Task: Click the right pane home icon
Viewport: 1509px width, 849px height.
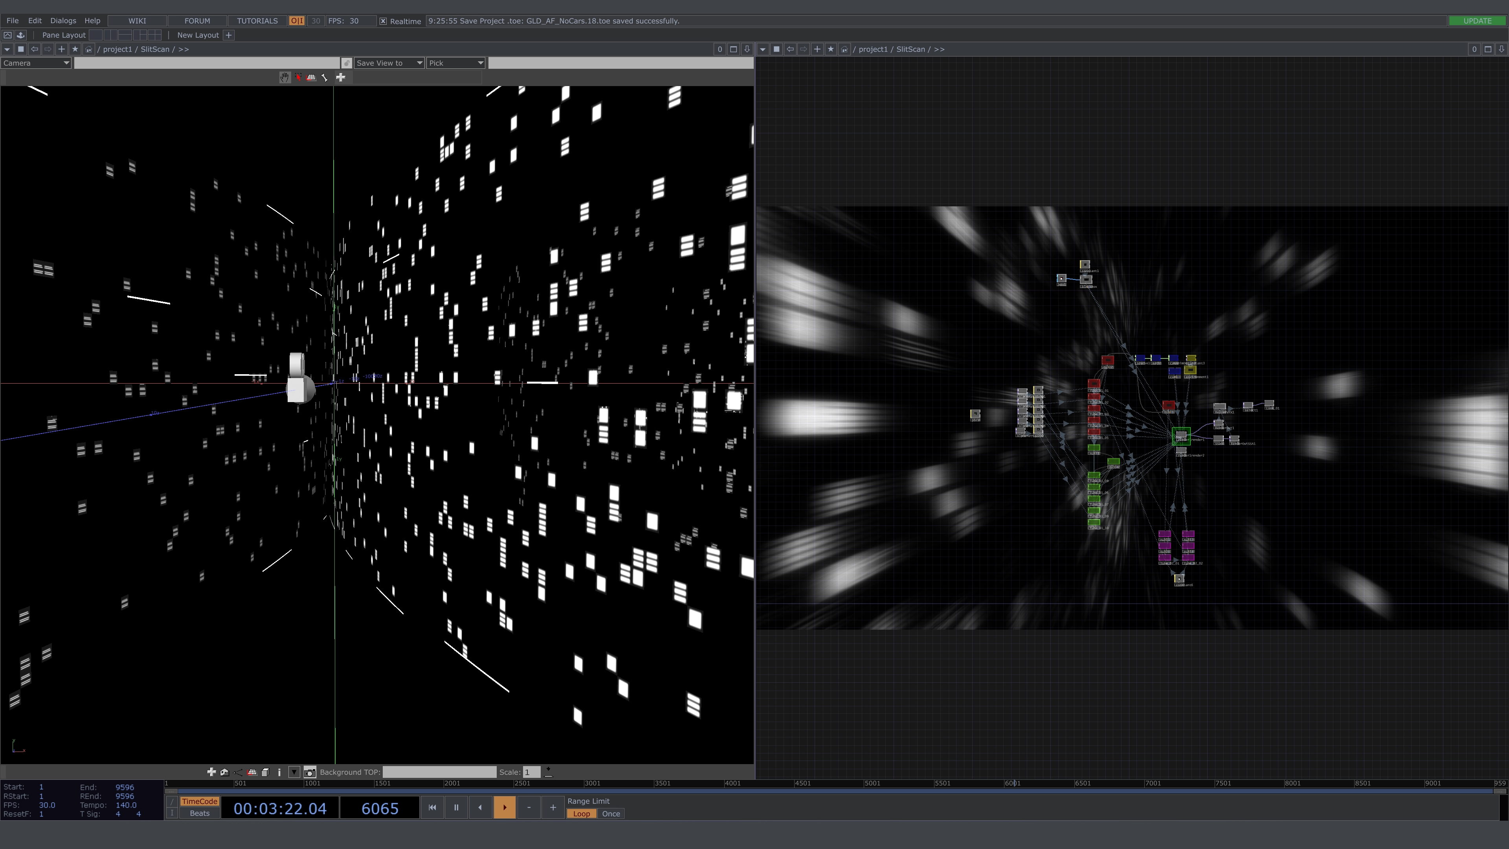Action: 844,49
